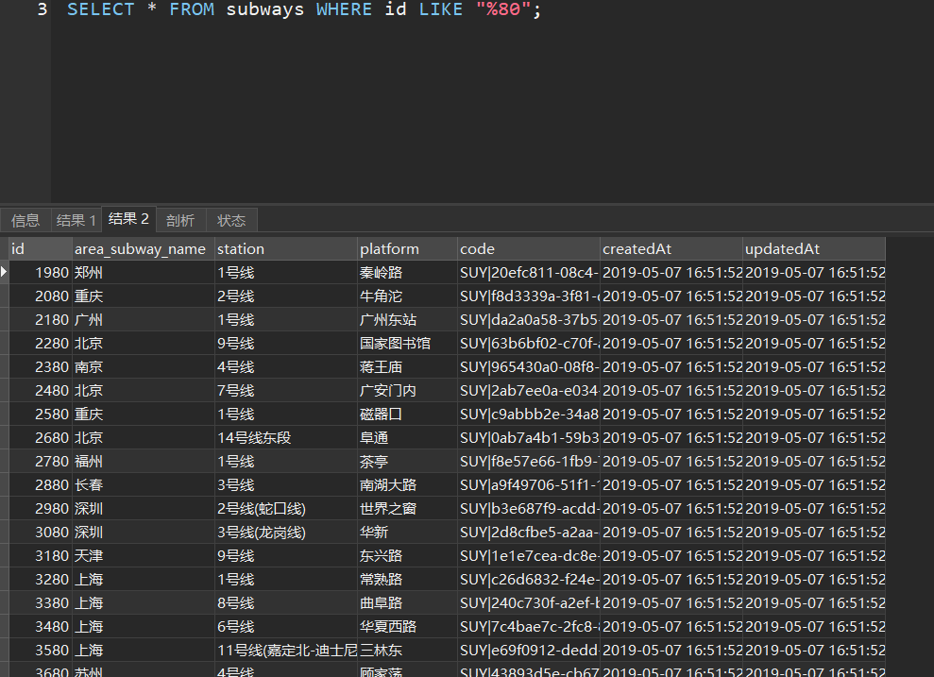Click the line number 3 in the editor gutter
Viewport: 934px width, 677px height.
(42, 9)
